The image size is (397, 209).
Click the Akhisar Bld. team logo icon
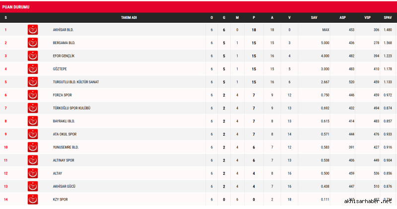point(33,30)
